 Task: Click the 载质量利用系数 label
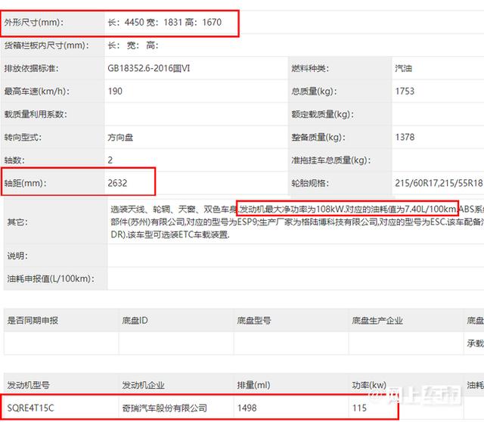36,114
